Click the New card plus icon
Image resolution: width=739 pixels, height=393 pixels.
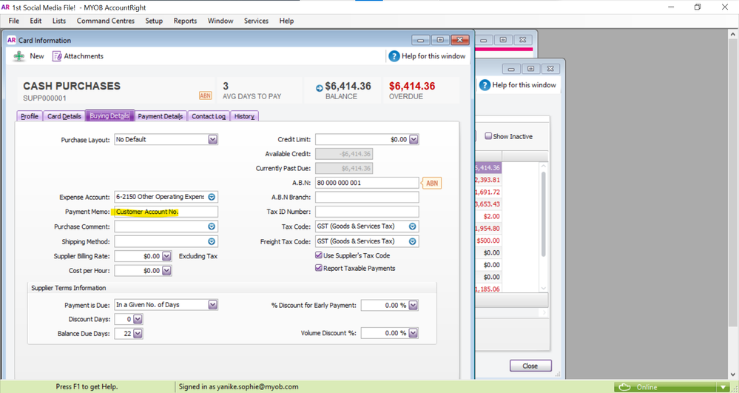[19, 56]
